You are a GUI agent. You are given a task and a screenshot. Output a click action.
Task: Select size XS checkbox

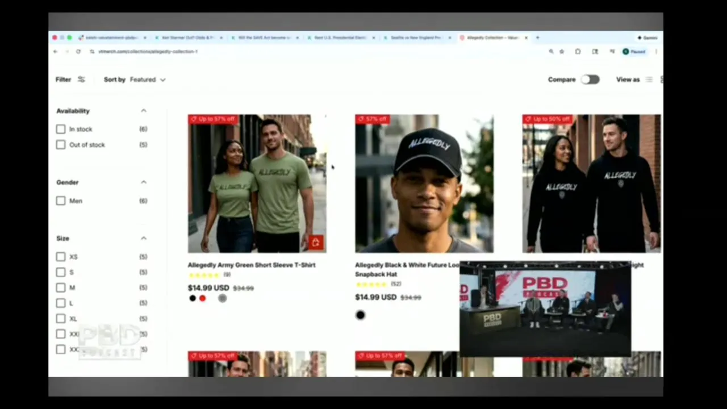pos(61,257)
